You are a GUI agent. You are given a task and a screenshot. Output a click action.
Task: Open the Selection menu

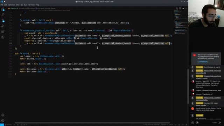12,5
